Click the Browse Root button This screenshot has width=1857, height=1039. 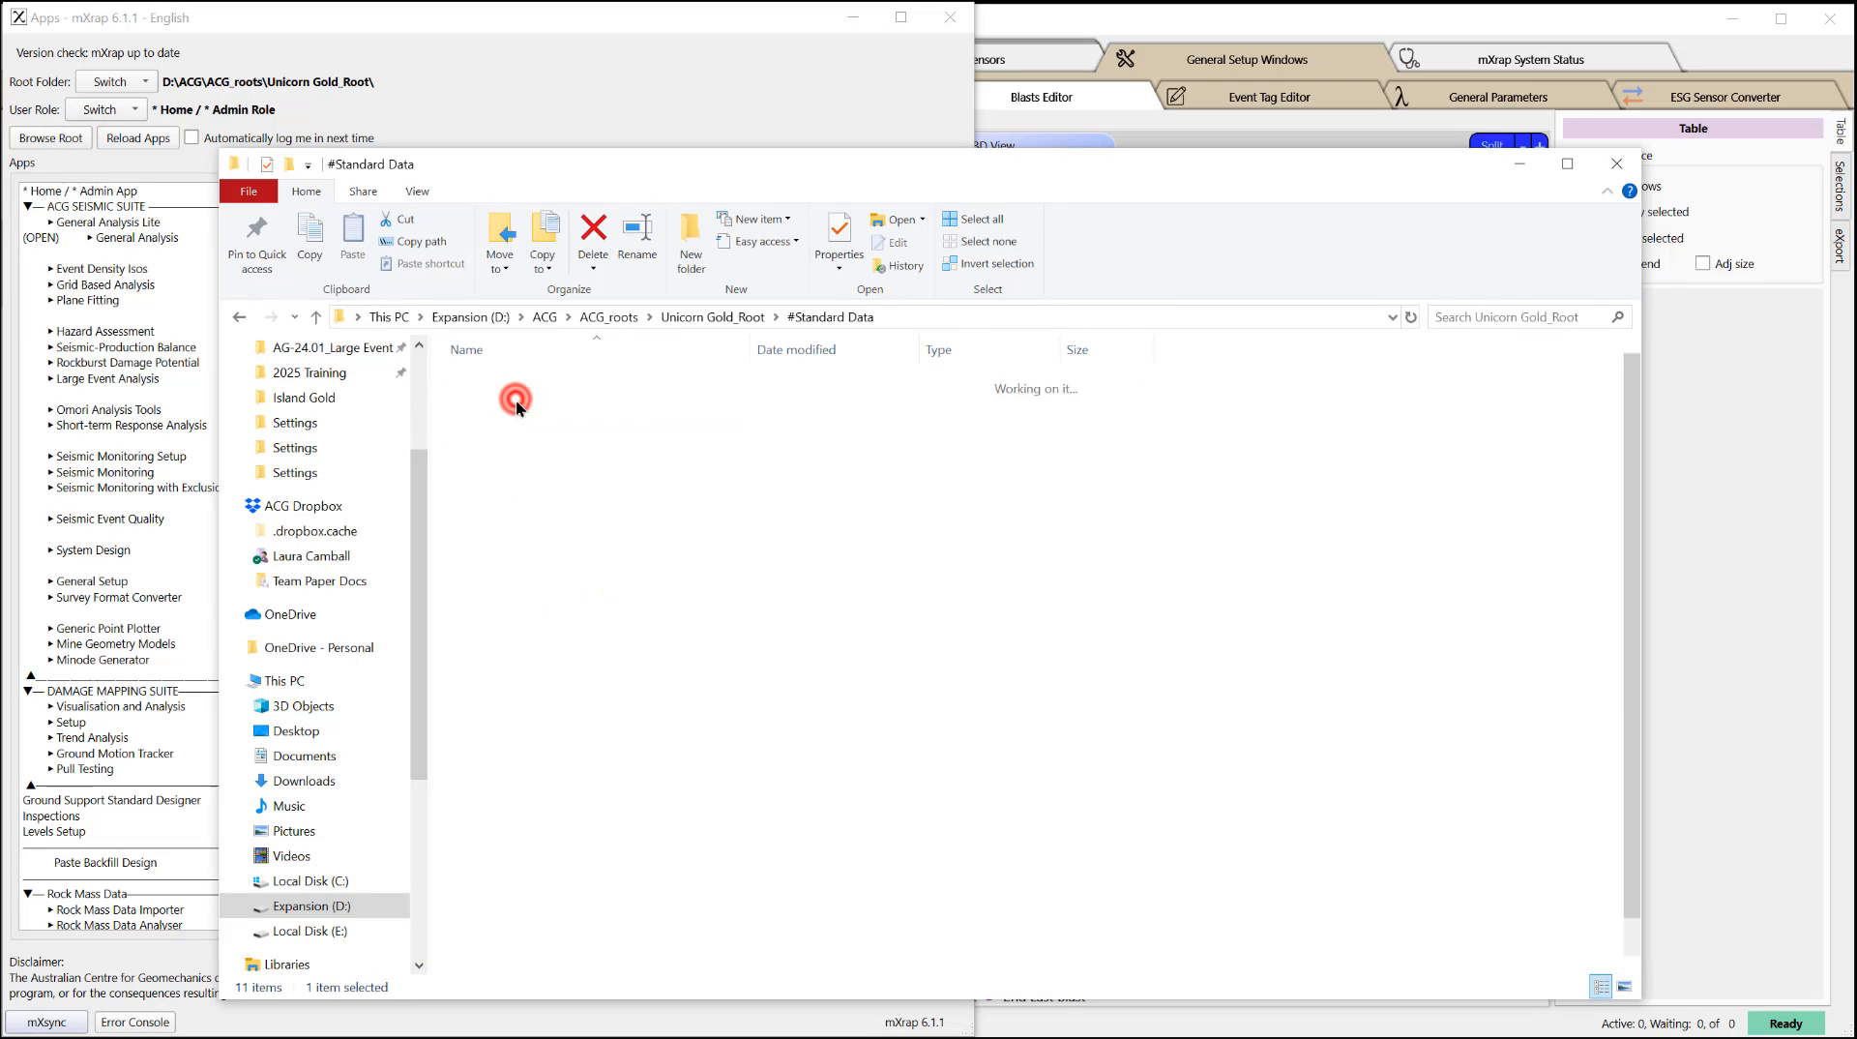pyautogui.click(x=50, y=137)
